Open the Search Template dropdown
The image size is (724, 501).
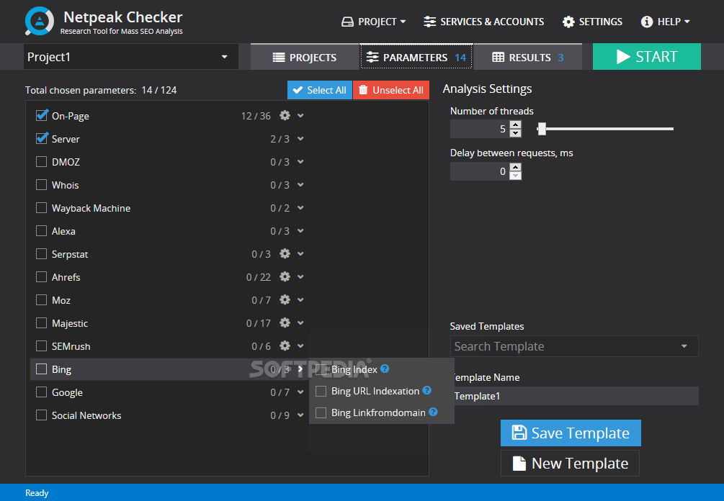pyautogui.click(x=574, y=346)
